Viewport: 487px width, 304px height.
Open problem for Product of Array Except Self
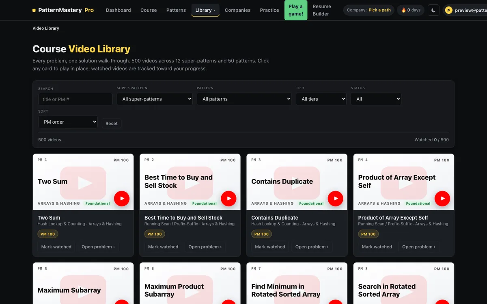(419, 246)
